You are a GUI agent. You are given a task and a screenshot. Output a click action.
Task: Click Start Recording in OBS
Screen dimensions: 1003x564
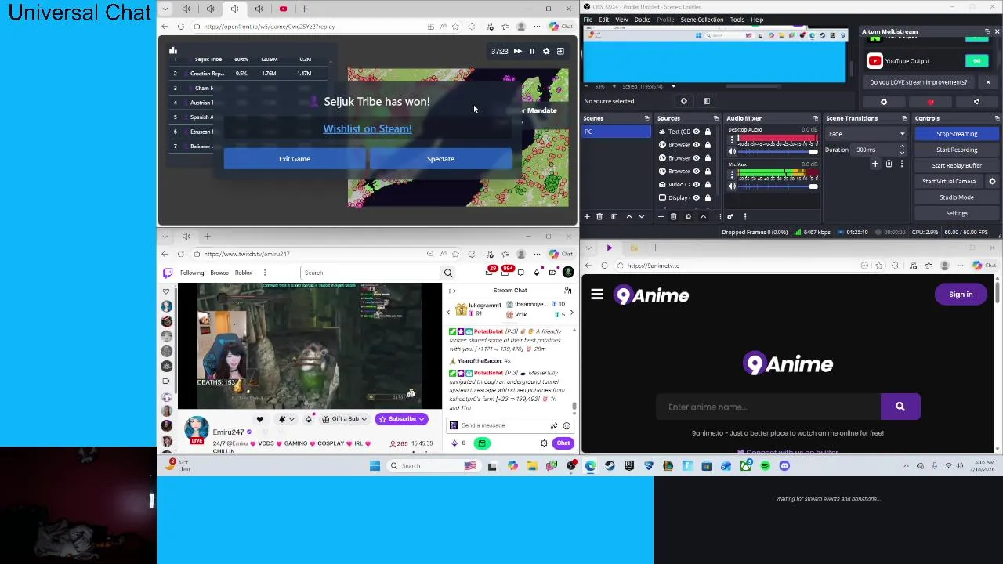click(x=957, y=150)
